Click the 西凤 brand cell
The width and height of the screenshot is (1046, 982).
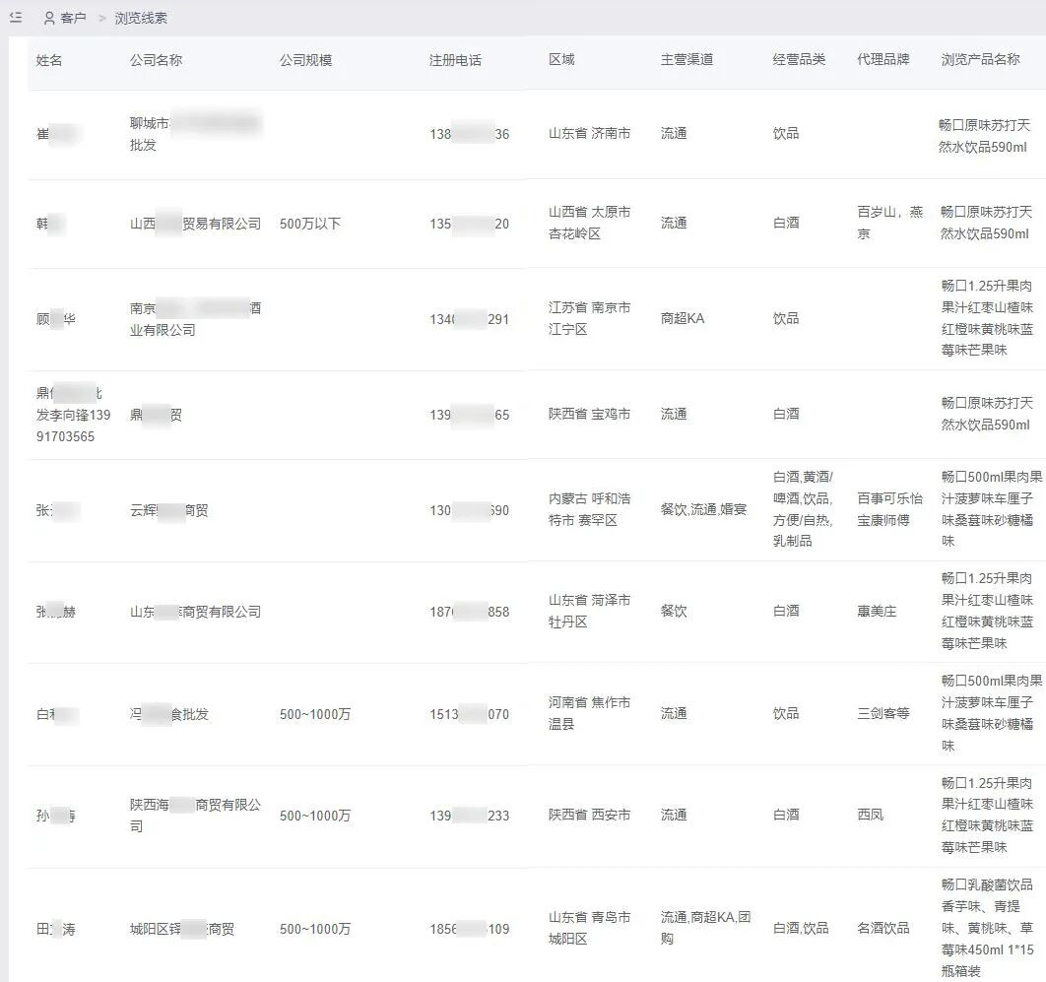(870, 815)
